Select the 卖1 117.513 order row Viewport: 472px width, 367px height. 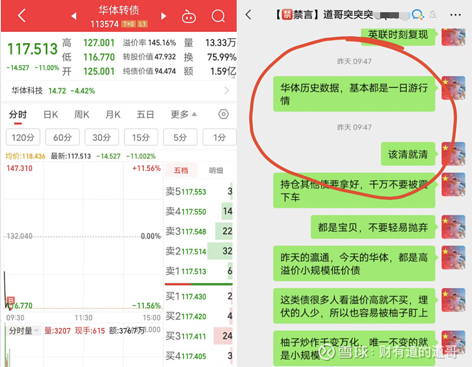click(199, 271)
